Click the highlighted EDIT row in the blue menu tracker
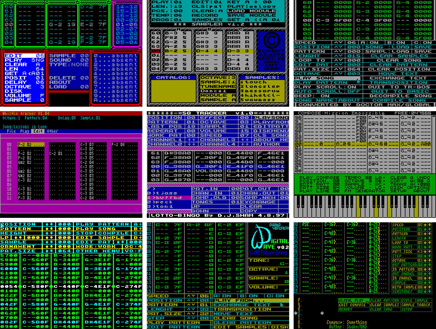Viewport: 436px width, 329px height. 24,56
